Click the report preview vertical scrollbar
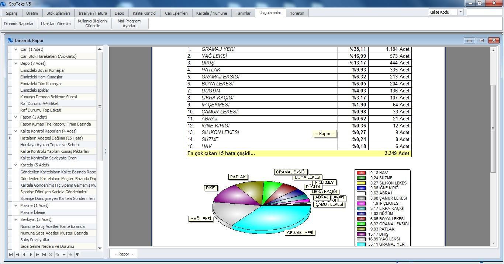This screenshot has height=264, width=504. [x=493, y=129]
